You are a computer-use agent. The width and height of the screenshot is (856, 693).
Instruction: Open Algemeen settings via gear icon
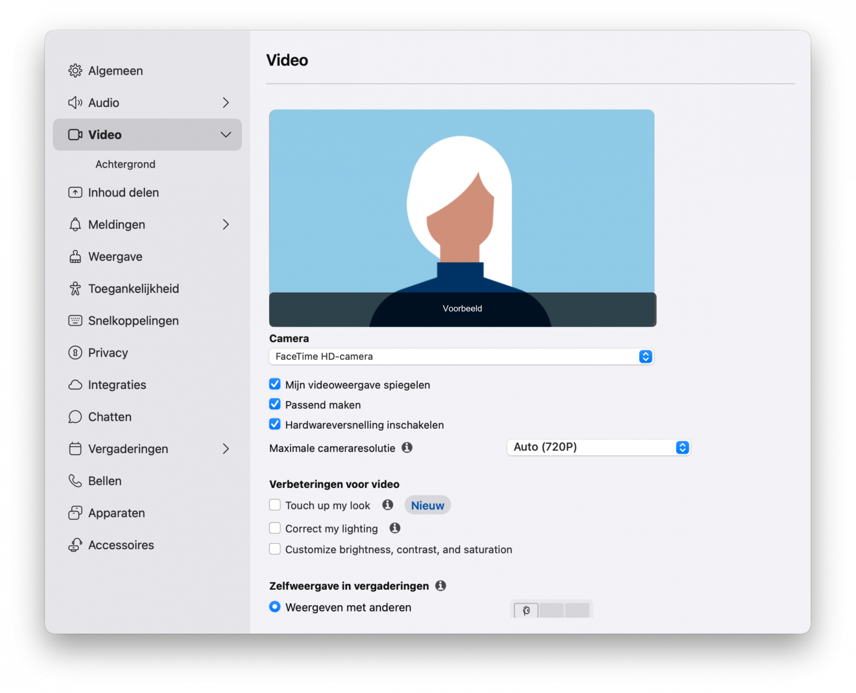75,70
